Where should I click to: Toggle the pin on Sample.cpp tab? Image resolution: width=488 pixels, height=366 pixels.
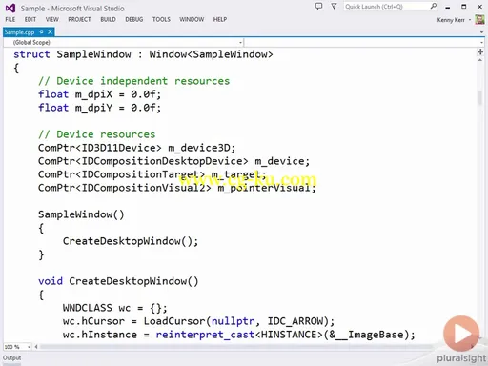click(41, 32)
